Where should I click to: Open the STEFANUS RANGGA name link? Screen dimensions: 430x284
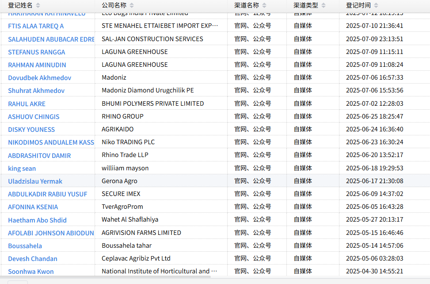point(36,52)
